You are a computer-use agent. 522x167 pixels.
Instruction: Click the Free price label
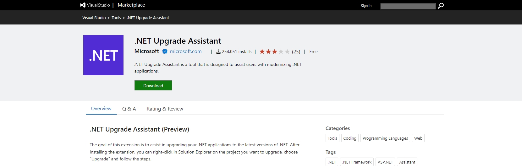(313, 52)
